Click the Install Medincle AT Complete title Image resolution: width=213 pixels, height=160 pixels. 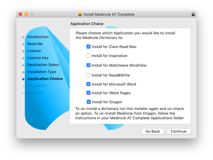coord(109,14)
